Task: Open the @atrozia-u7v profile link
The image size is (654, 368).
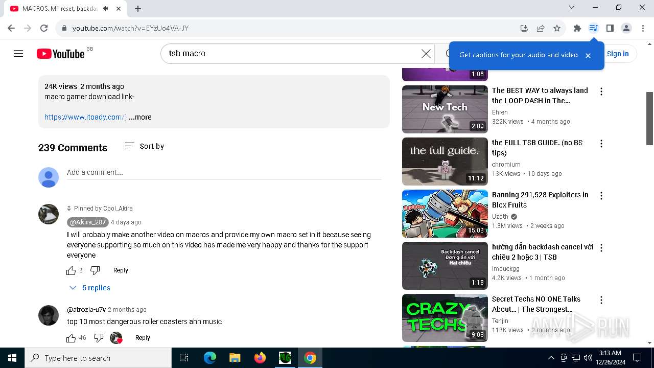Action: [x=86, y=310]
